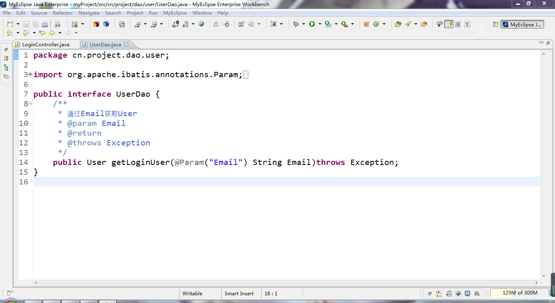
Task: Open the Web 2.0 browser tool icon
Action: (122, 24)
